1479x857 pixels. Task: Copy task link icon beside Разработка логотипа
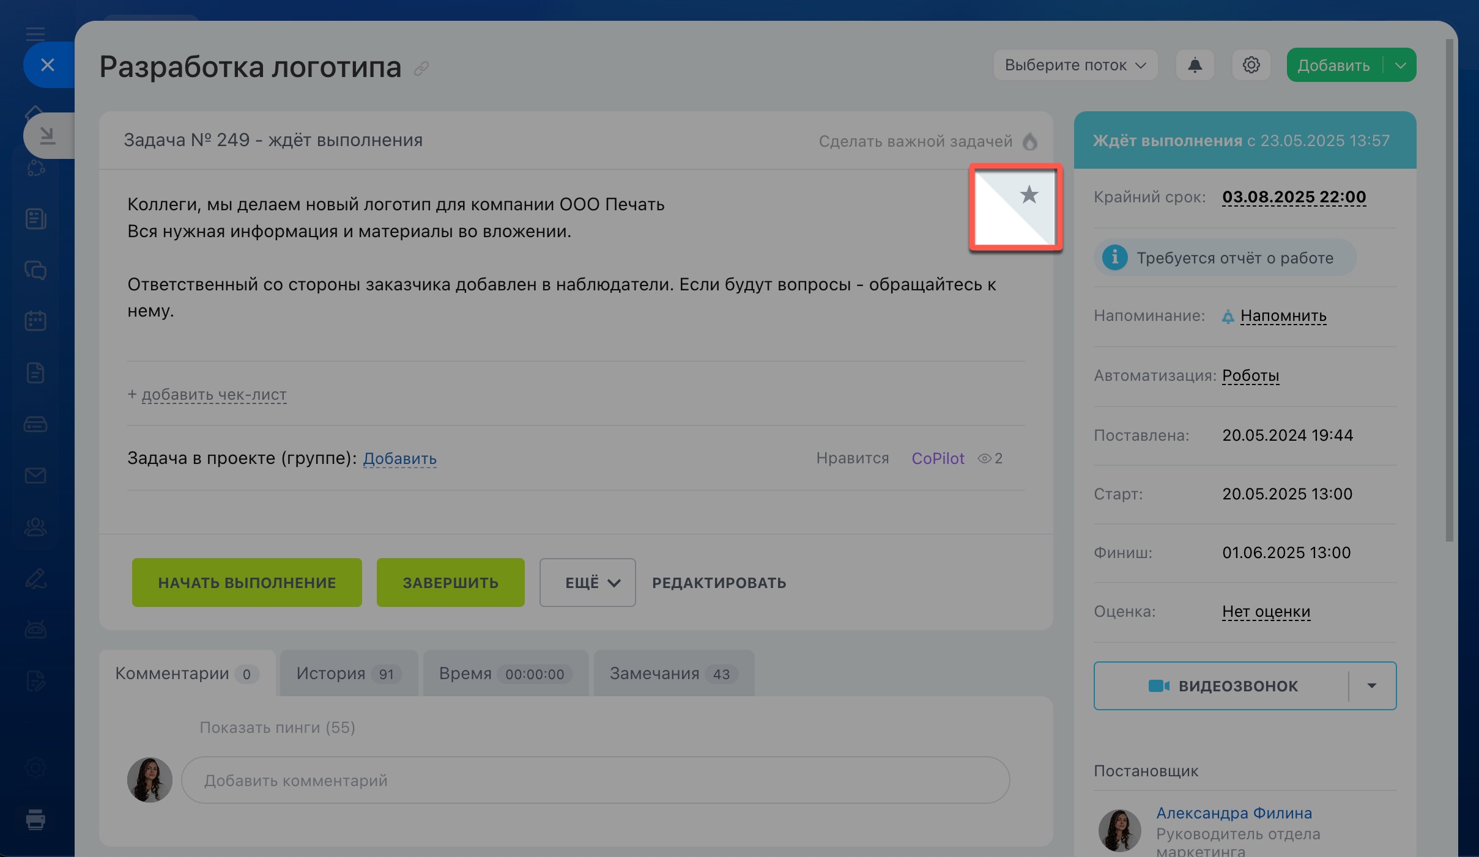point(421,68)
